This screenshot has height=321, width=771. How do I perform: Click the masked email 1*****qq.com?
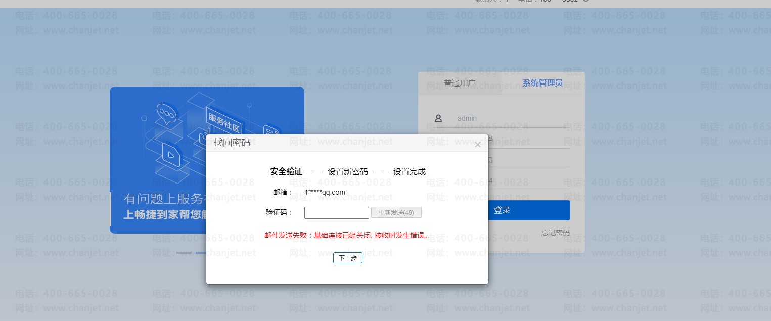[325, 192]
